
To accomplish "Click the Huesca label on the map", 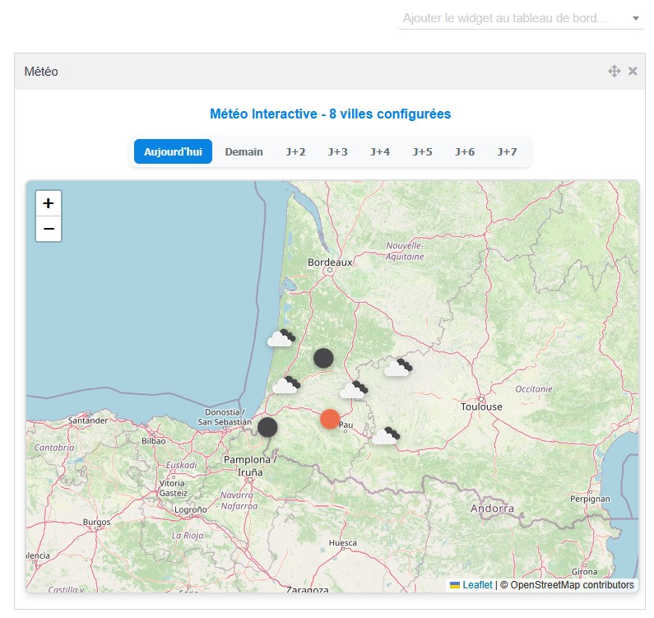I will pos(343,543).
